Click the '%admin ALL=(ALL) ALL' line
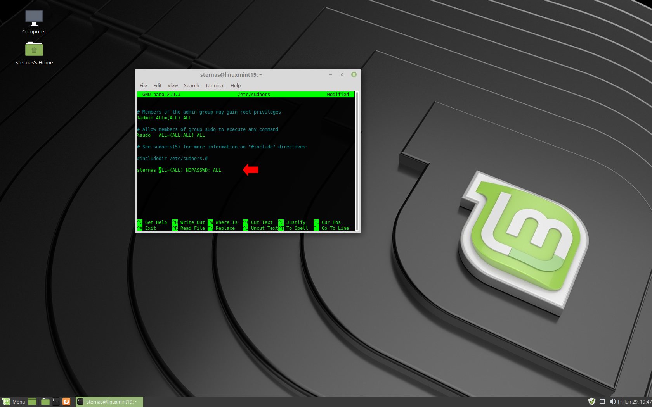This screenshot has height=407, width=652. click(164, 118)
